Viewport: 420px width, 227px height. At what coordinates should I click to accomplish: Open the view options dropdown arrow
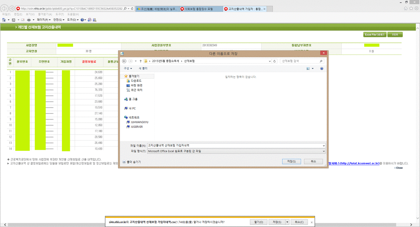pyautogui.click(x=313, y=68)
